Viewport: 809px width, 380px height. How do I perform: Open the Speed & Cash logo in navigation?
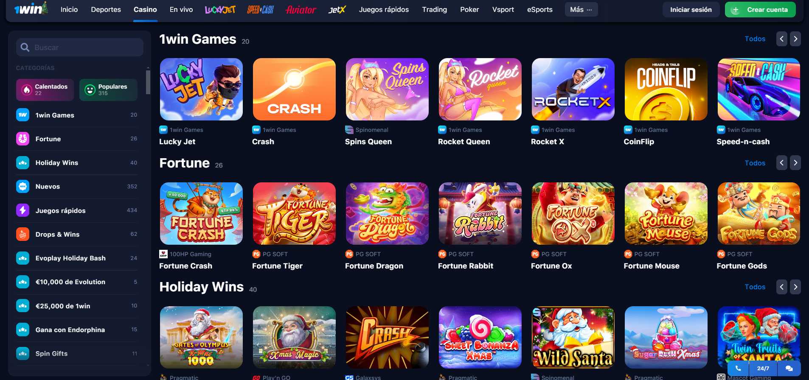click(260, 9)
